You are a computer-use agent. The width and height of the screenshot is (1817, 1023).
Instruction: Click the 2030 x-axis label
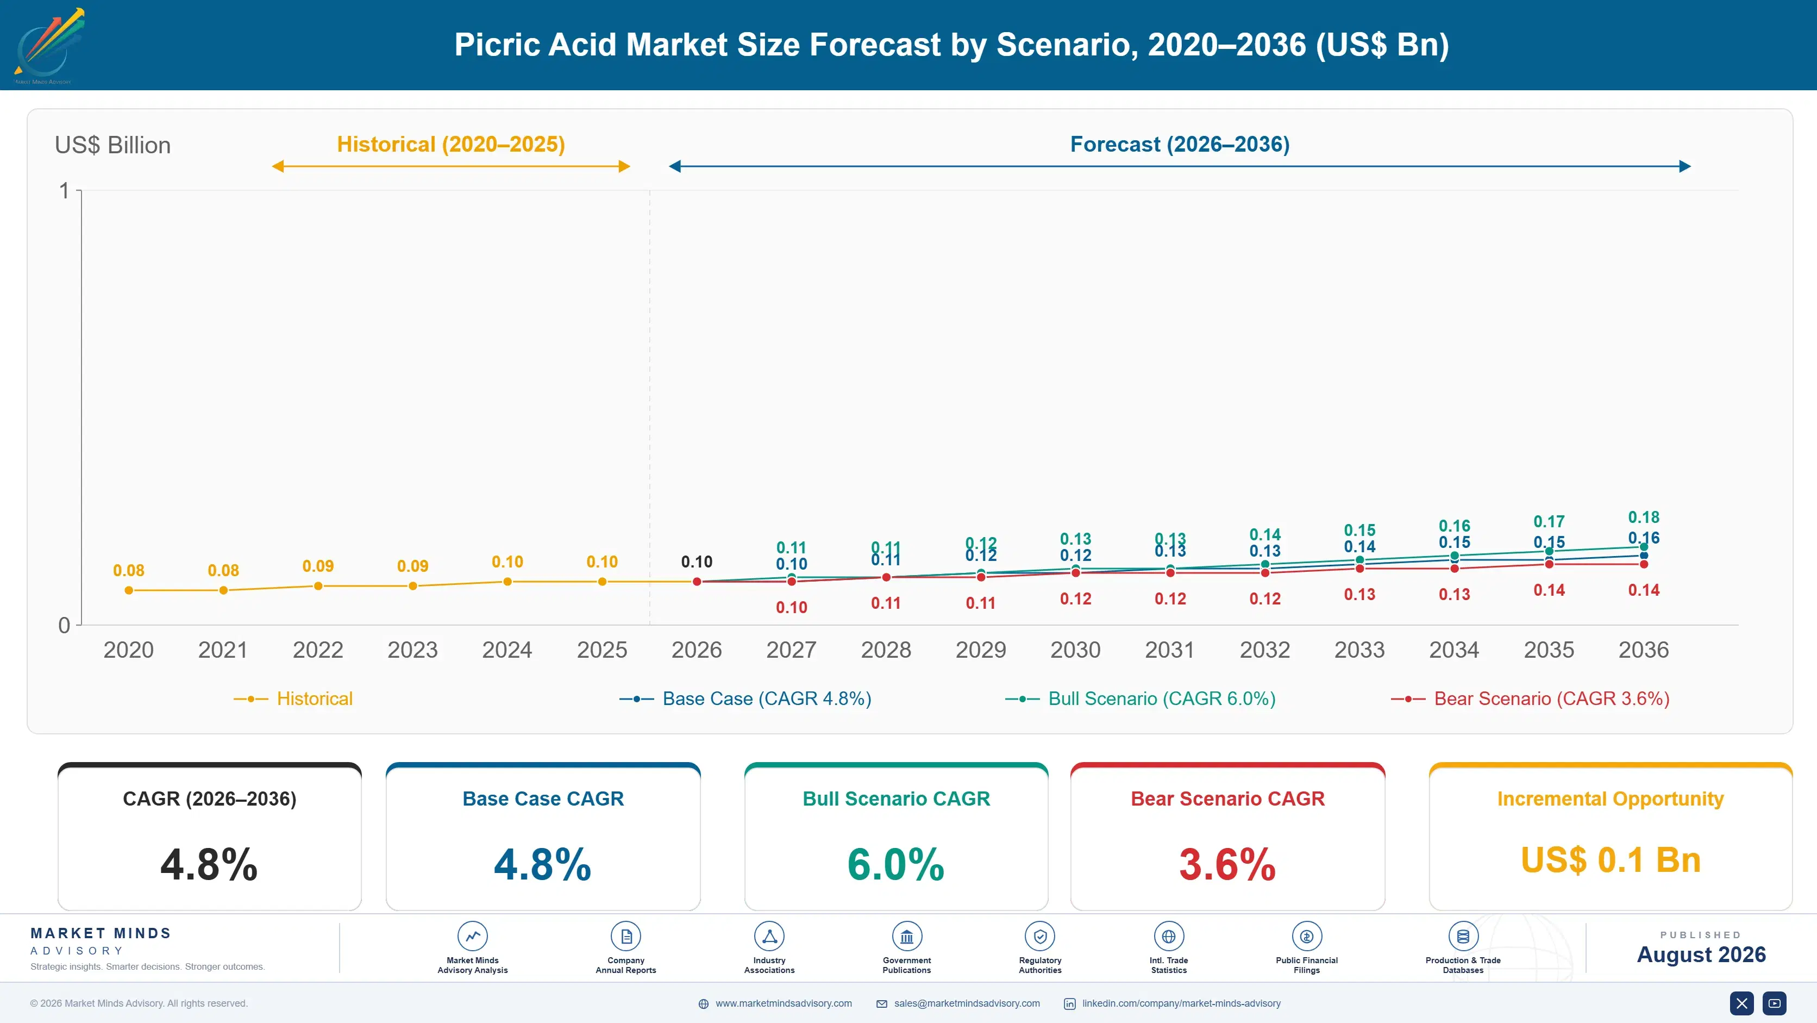click(x=1076, y=650)
